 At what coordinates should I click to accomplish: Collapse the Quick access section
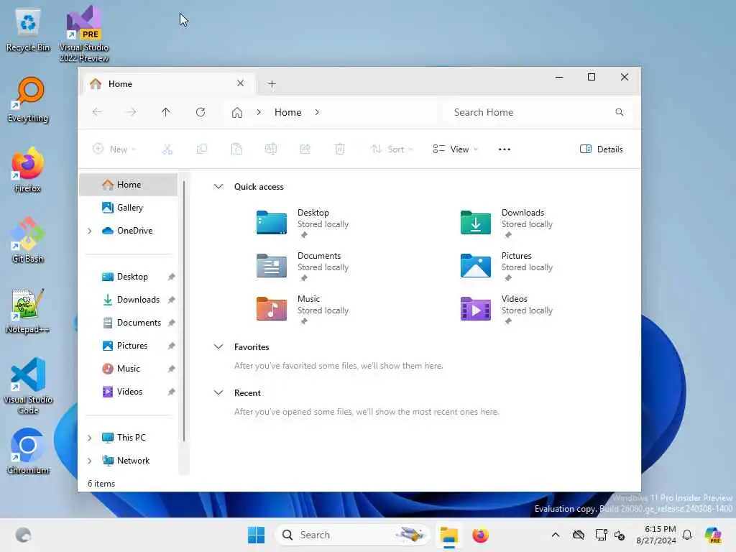(218, 187)
